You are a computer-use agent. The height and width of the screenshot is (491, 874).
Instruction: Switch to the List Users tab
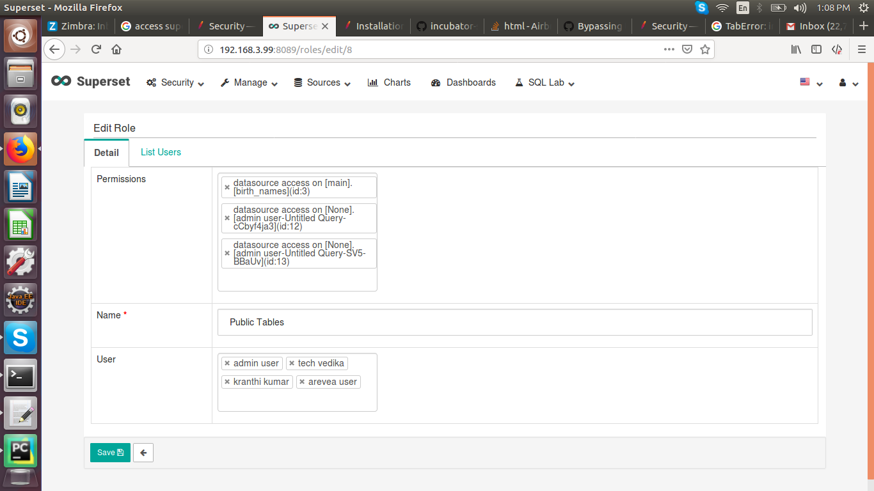tap(161, 152)
